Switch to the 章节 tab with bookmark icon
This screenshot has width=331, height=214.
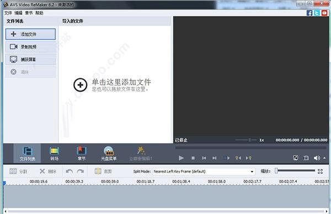(x=82, y=154)
